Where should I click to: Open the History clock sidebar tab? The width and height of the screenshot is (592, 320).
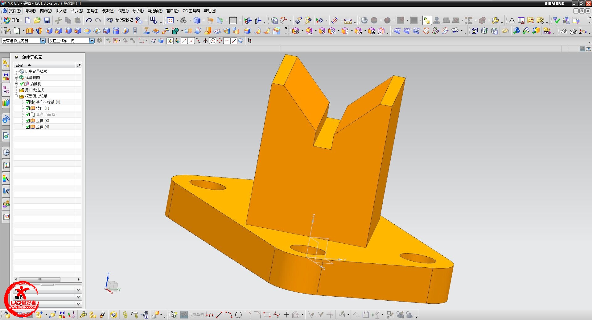pyautogui.click(x=6, y=152)
